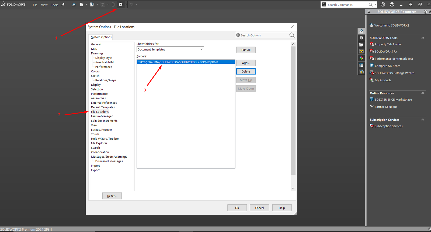This screenshot has width=431, height=232.
Task: Click the Options gear icon in toolbar
Action: (120, 5)
